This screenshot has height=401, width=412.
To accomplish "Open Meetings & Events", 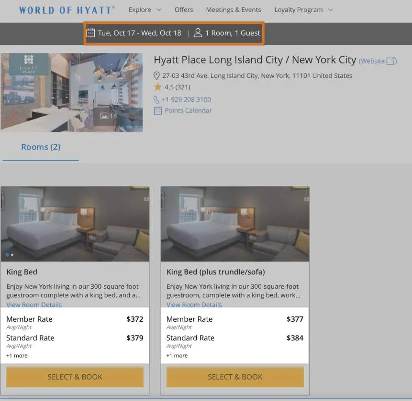I will click(234, 10).
